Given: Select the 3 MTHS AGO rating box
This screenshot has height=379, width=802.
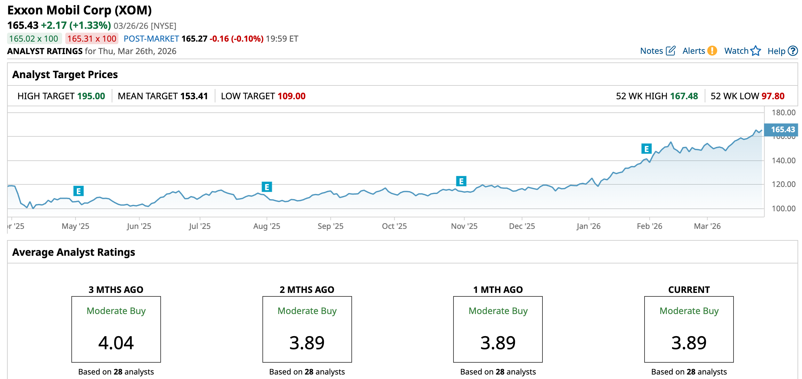Looking at the screenshot, I should coord(116,329).
